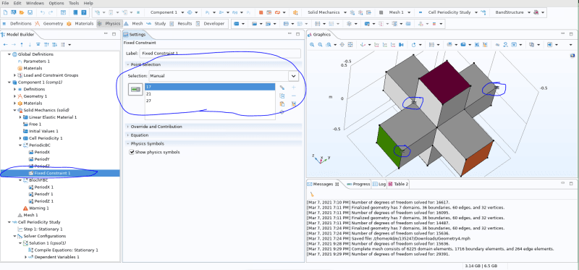This screenshot has width=579, height=270.
Task: Click the Build Mesh icon beside Mesh 1
Action: coord(381,12)
